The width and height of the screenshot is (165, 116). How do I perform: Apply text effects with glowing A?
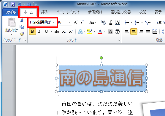(80, 32)
